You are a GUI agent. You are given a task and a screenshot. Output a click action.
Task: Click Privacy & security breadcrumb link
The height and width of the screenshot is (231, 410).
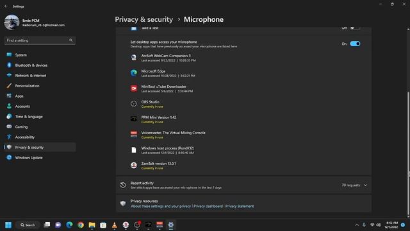point(143,19)
